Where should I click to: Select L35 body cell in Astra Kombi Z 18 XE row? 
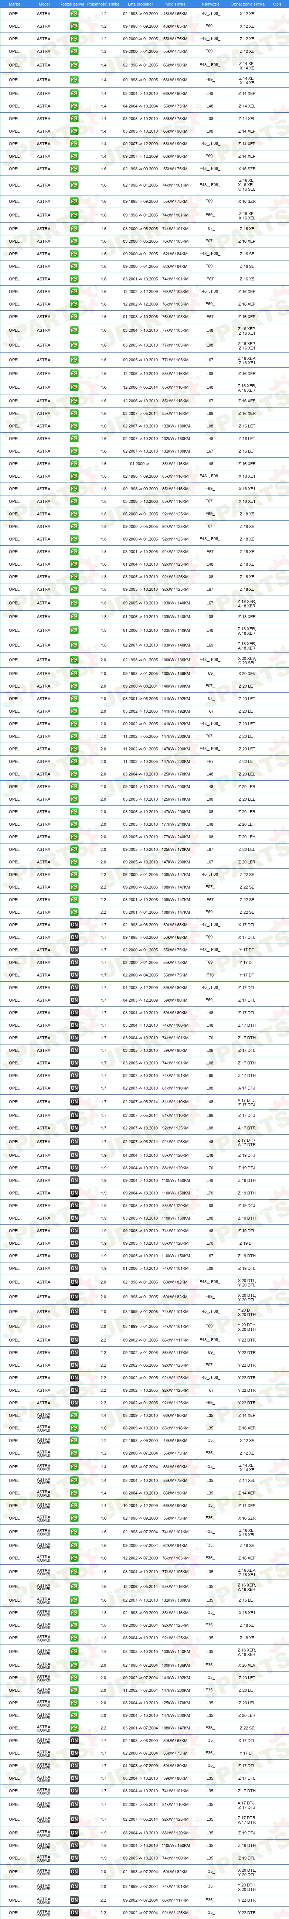210,1638
